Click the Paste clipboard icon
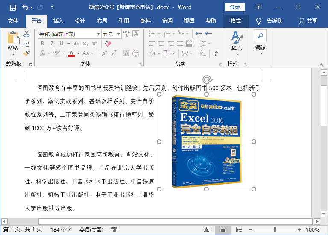Image resolution: width=328 pixels, height=235 pixels. pos(13,38)
